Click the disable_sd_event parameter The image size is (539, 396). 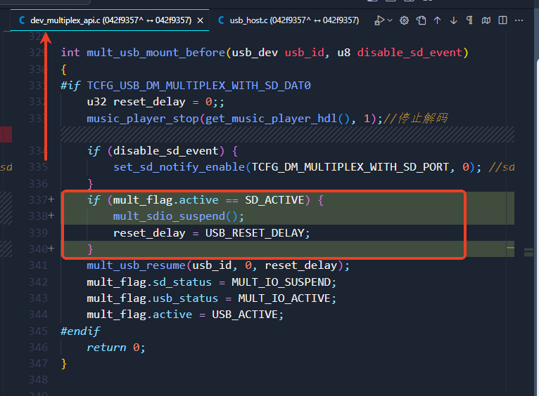tap(410, 53)
